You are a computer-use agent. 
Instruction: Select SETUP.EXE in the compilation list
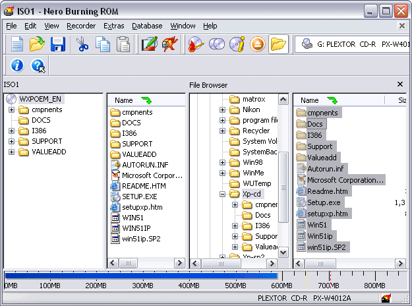click(140, 197)
